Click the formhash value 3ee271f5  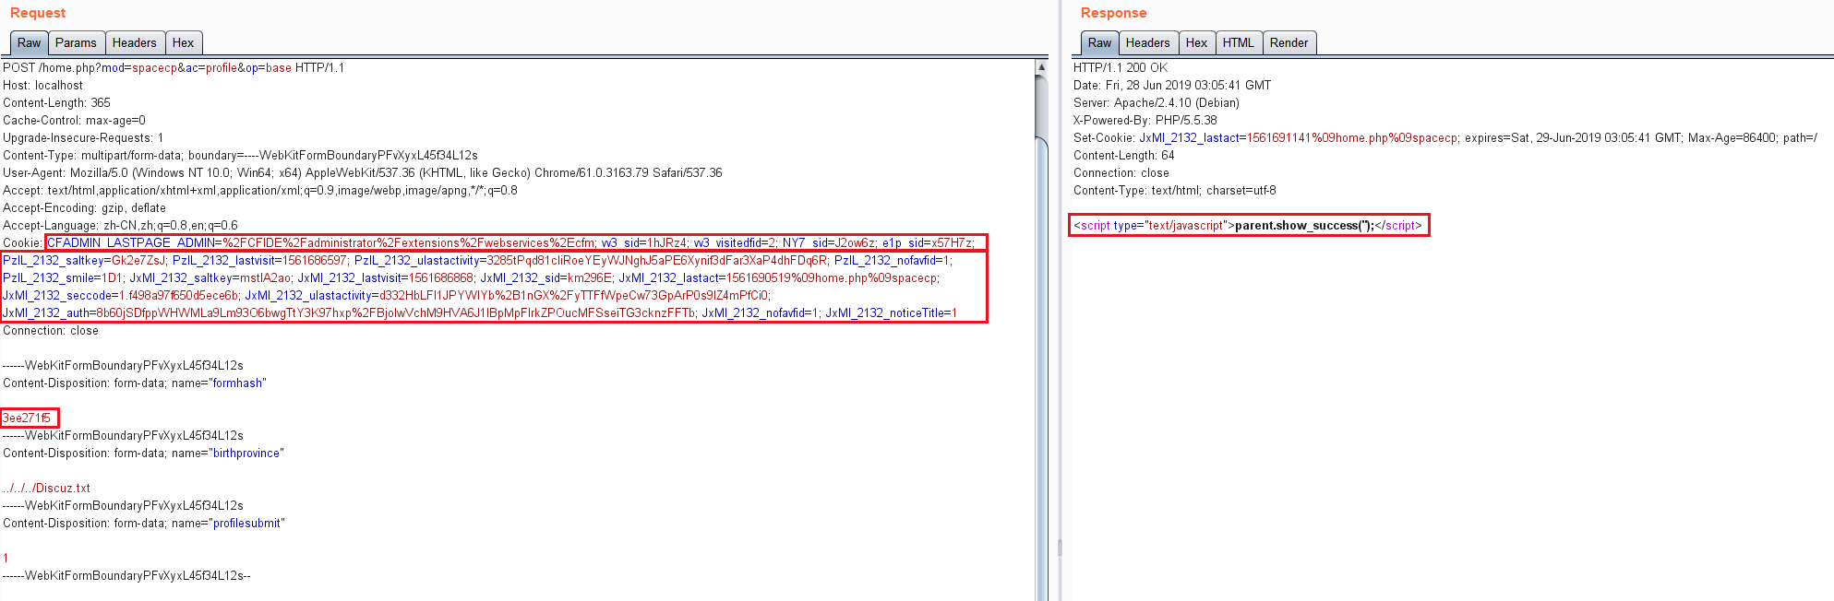pos(27,418)
